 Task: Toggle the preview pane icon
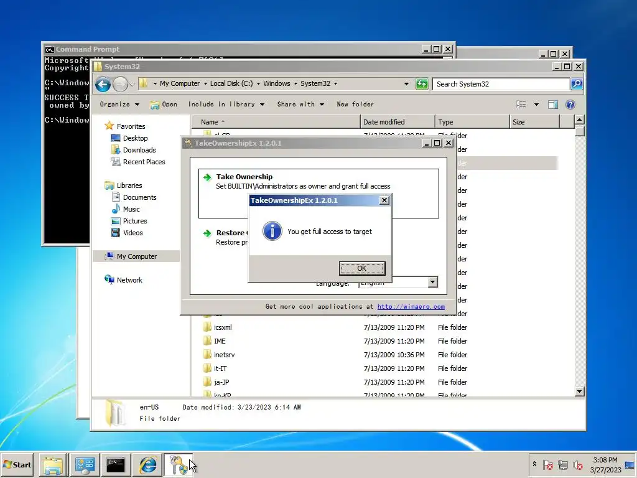pyautogui.click(x=553, y=105)
